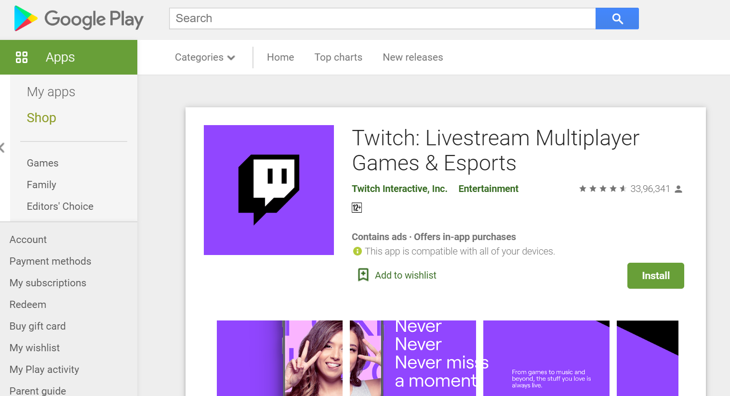Click the Install button
The width and height of the screenshot is (730, 396).
coord(656,276)
